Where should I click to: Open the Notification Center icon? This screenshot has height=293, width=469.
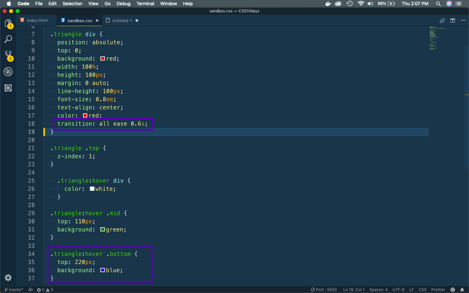click(x=459, y=4)
